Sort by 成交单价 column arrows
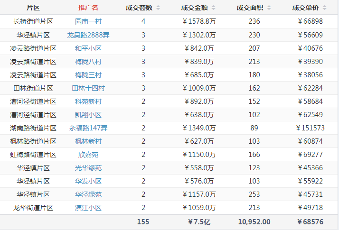 click(324, 8)
